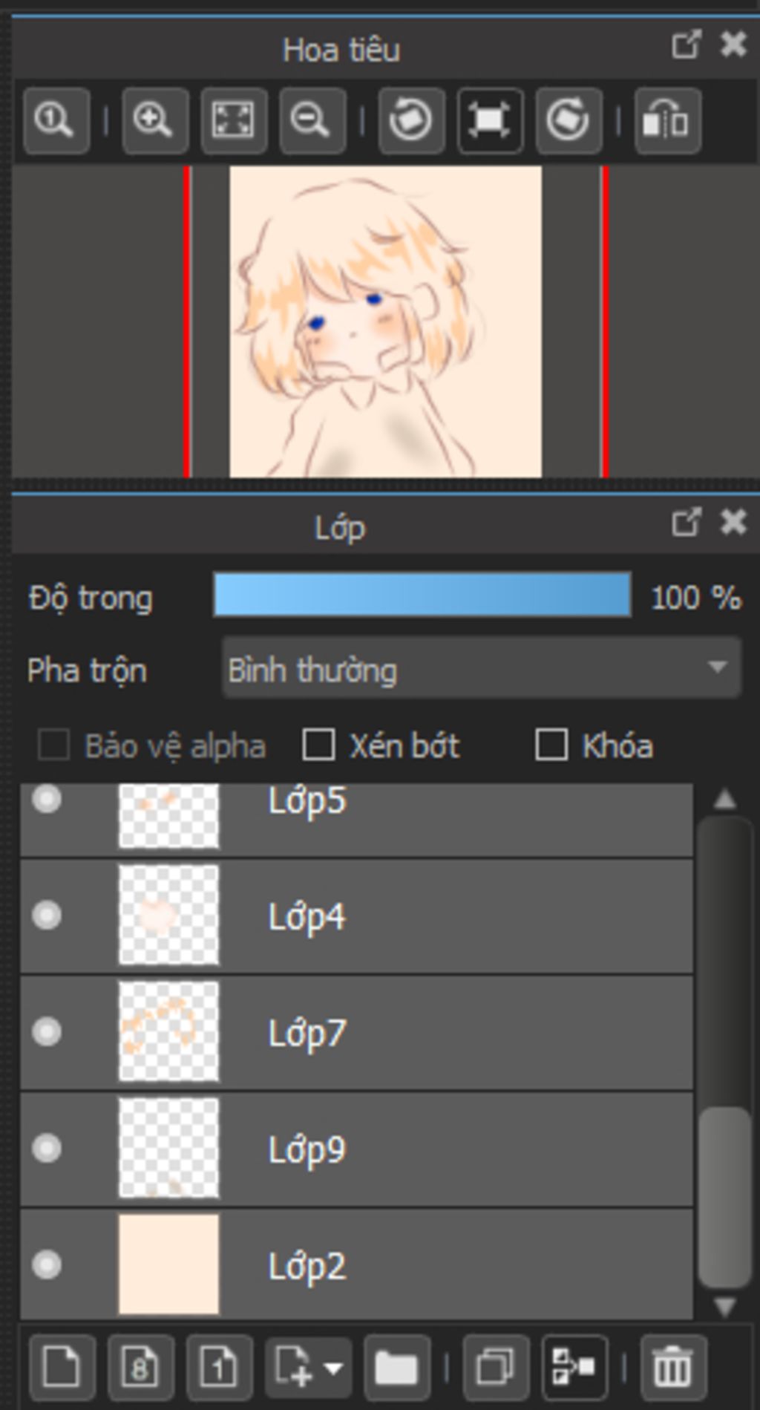Open the Pha trộn blend mode dropdown
760x1410 pixels.
[481, 668]
